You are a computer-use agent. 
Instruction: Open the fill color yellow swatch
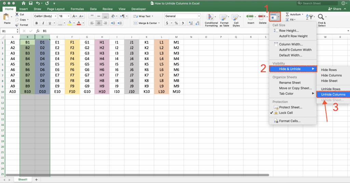coord(70,23)
